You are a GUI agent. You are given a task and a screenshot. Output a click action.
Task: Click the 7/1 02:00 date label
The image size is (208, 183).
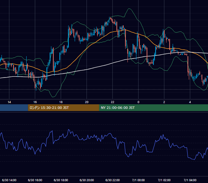[164, 180]
